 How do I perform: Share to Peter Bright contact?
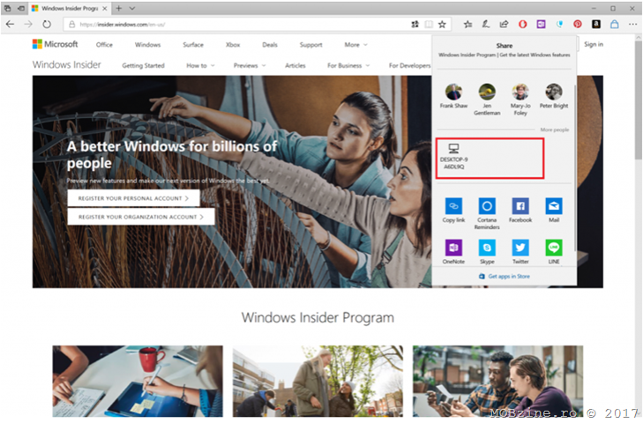[x=554, y=96]
